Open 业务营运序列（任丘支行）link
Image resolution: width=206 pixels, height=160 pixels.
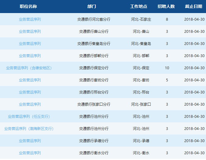click(x=29, y=117)
